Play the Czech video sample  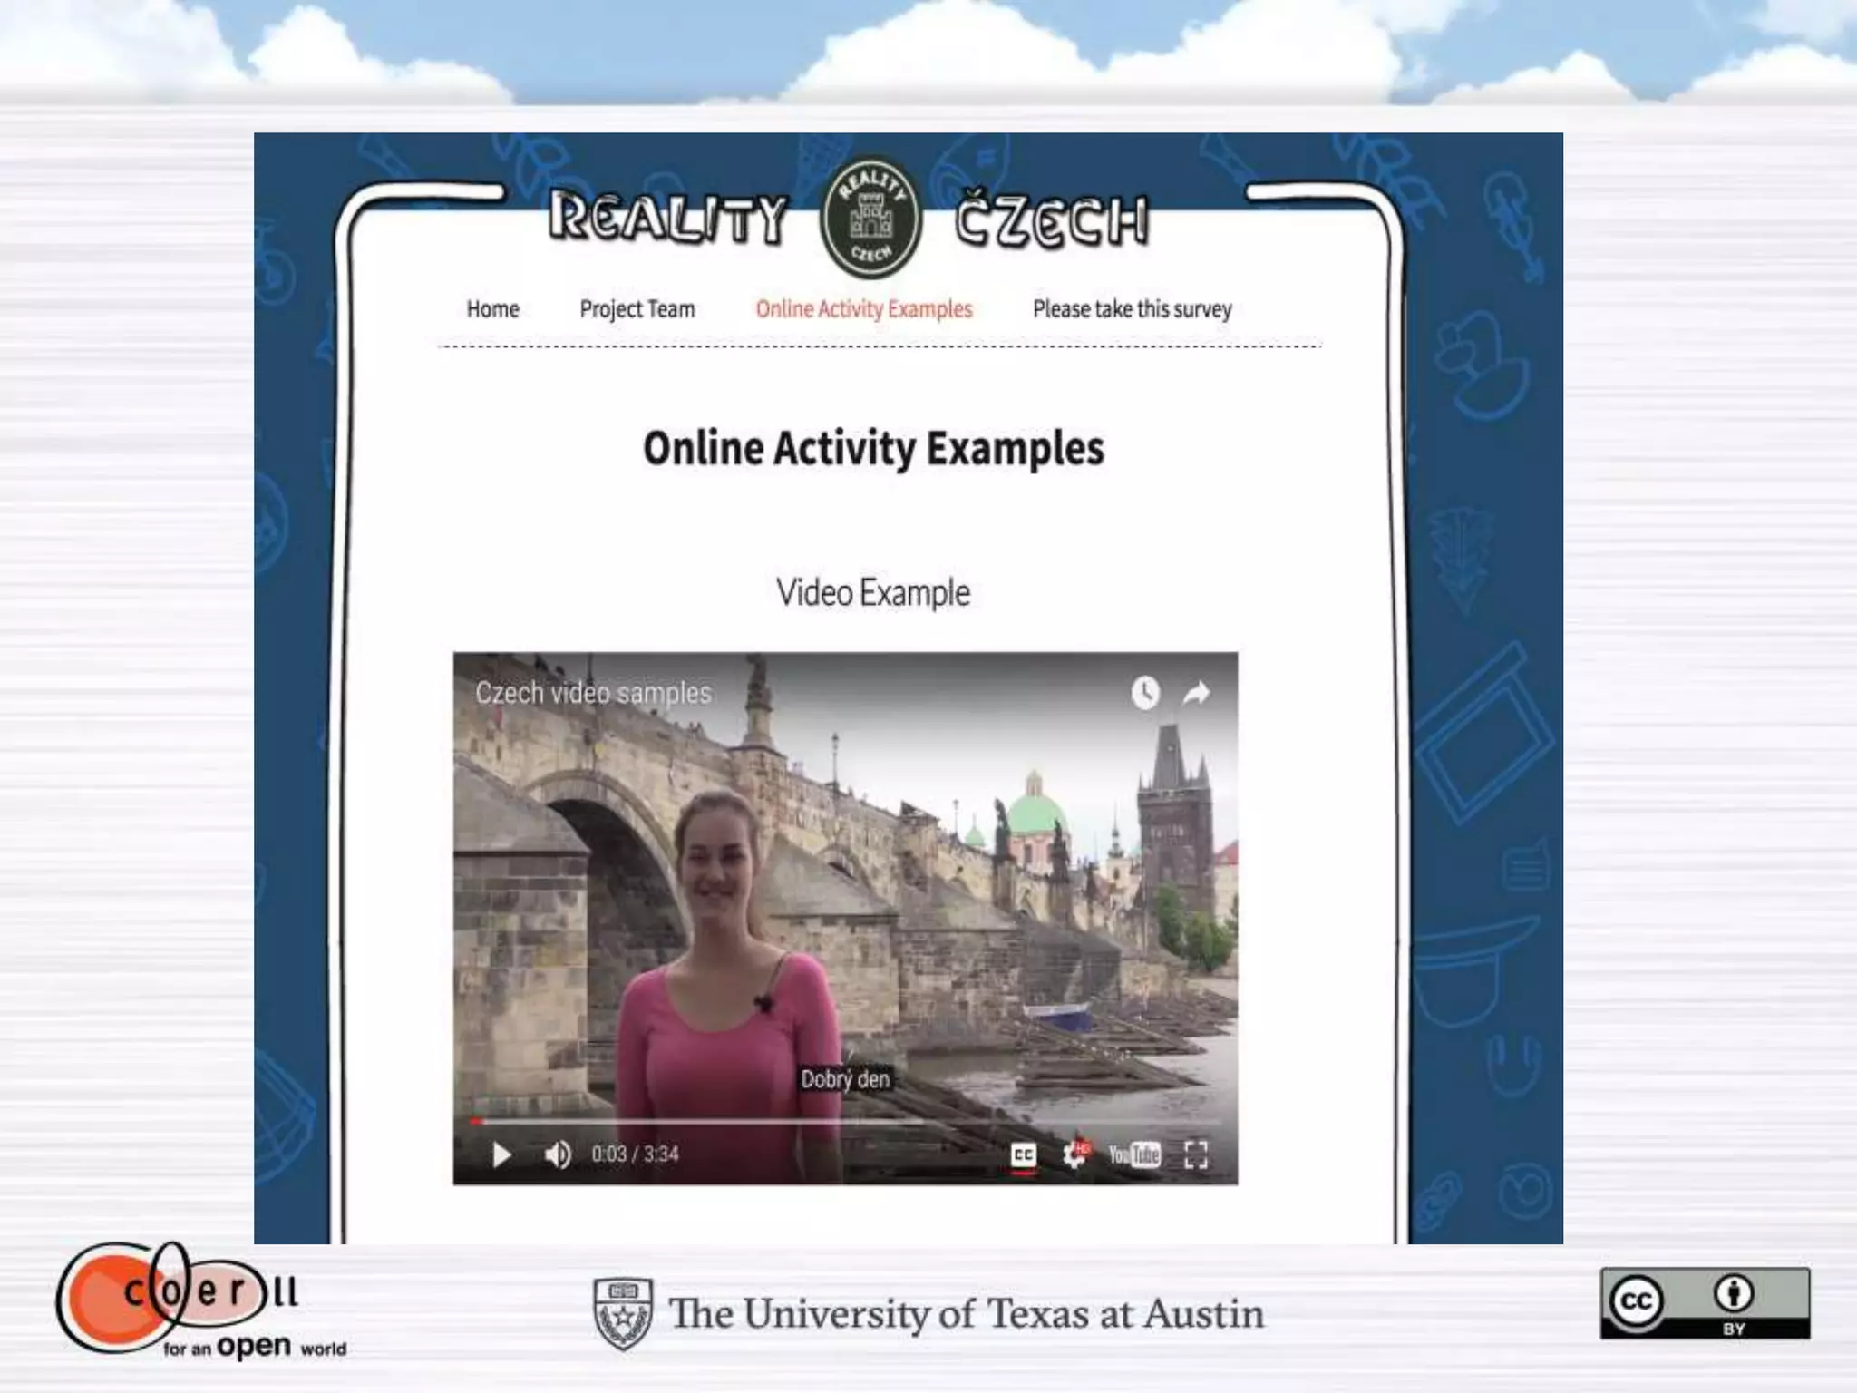(501, 1154)
